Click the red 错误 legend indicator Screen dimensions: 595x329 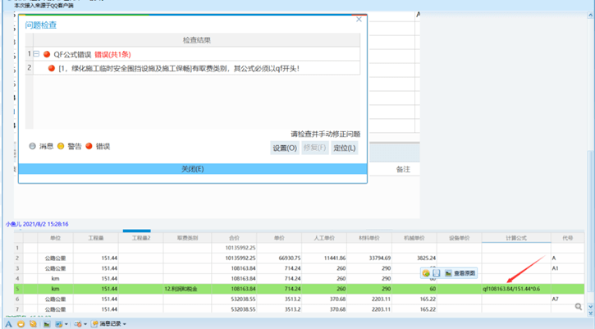[89, 146]
